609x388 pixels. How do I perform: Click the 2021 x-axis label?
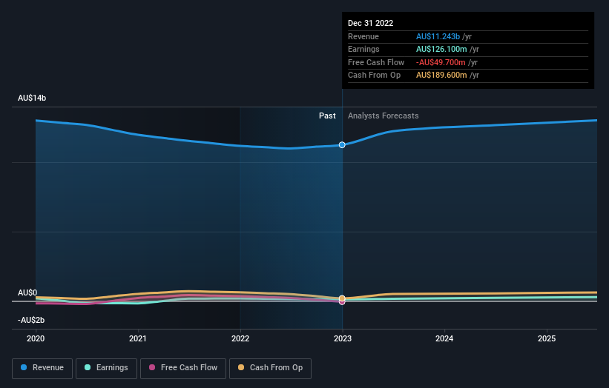137,338
